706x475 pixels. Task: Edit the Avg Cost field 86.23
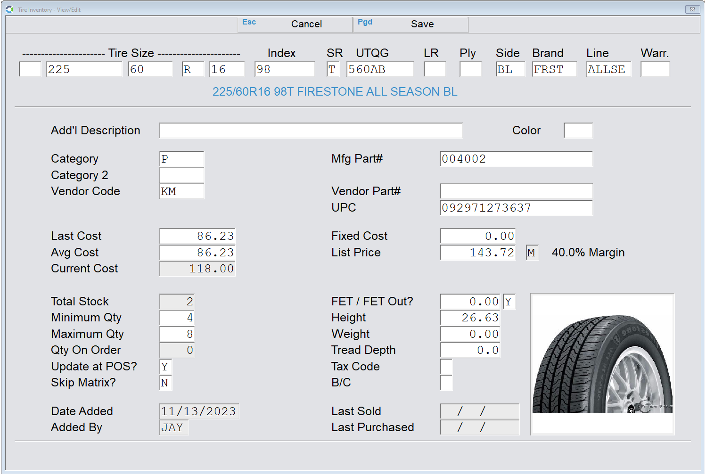coord(197,253)
